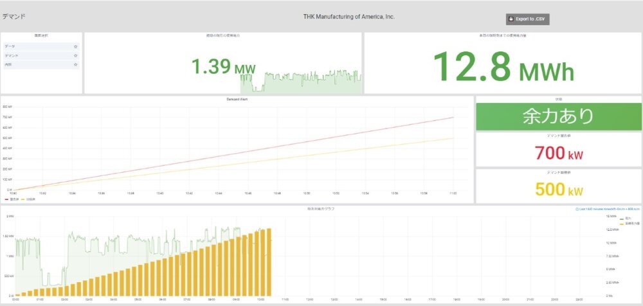The width and height of the screenshot is (643, 306).
Task: Toggle the red series in Demand Alert legend
Action: pyautogui.click(x=9, y=200)
